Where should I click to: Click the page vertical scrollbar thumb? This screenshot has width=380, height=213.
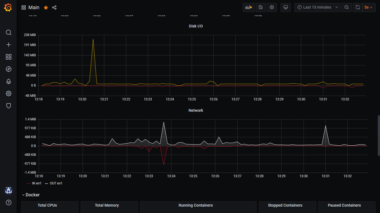coord(378,136)
